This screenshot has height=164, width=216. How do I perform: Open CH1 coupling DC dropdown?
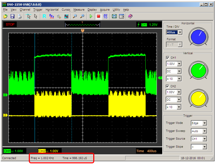click(x=179, y=71)
